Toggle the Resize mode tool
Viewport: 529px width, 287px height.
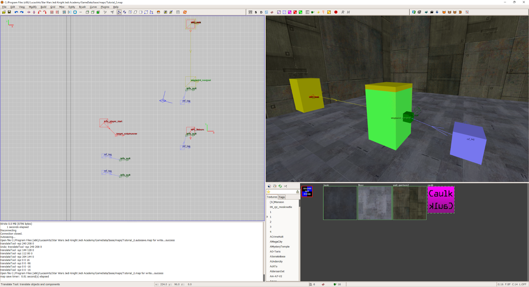(x=141, y=12)
